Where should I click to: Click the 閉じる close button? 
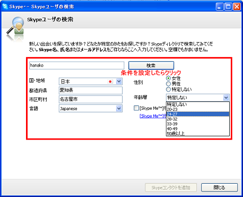(x=219, y=187)
